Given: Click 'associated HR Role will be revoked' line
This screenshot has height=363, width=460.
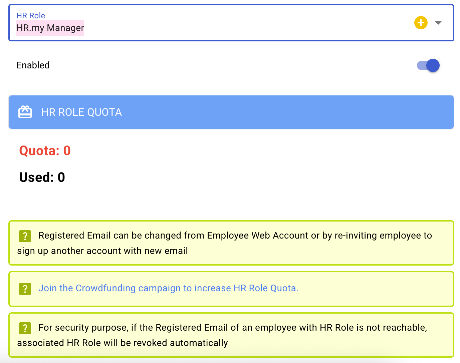Looking at the screenshot, I should (x=123, y=343).
